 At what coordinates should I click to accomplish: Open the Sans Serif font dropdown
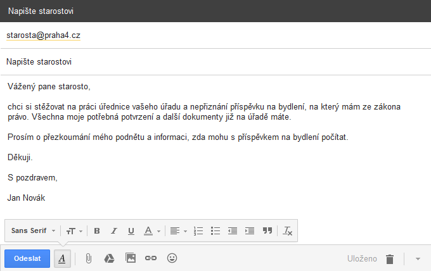pos(33,230)
